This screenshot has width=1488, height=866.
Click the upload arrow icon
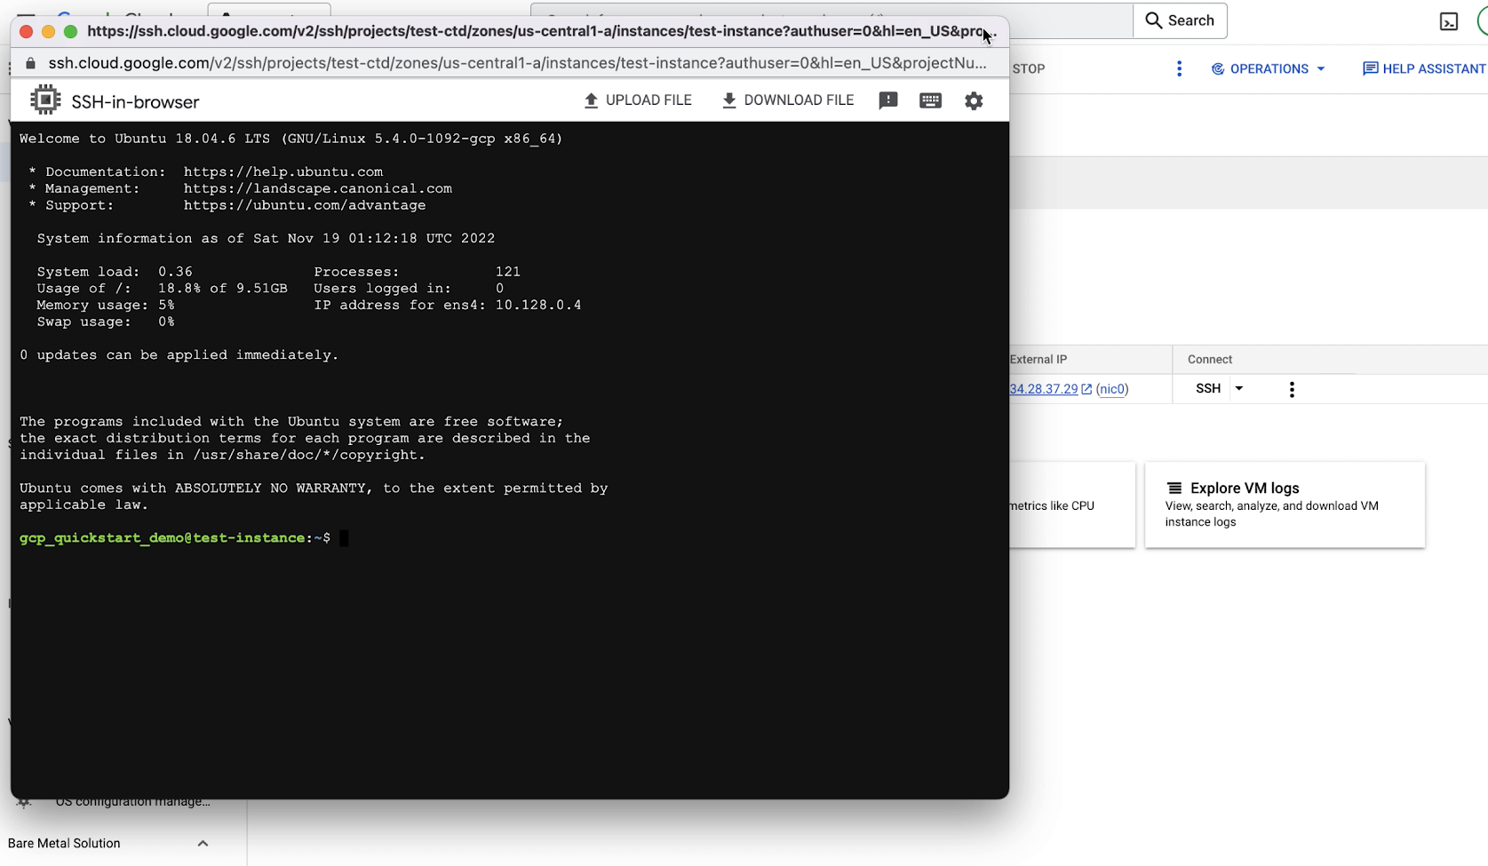pos(591,100)
